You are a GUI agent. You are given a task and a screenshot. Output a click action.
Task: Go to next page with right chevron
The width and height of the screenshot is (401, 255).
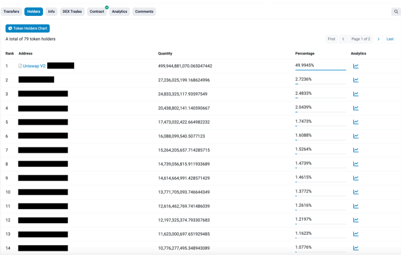[x=378, y=39]
